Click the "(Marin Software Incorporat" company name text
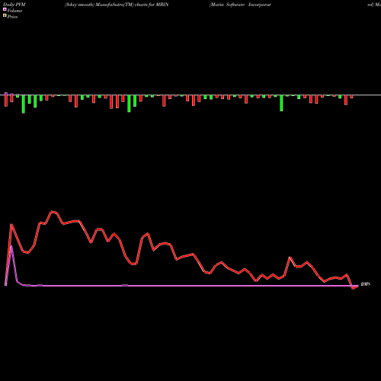Image resolution: width=381 pixels, height=381 pixels. point(240,5)
